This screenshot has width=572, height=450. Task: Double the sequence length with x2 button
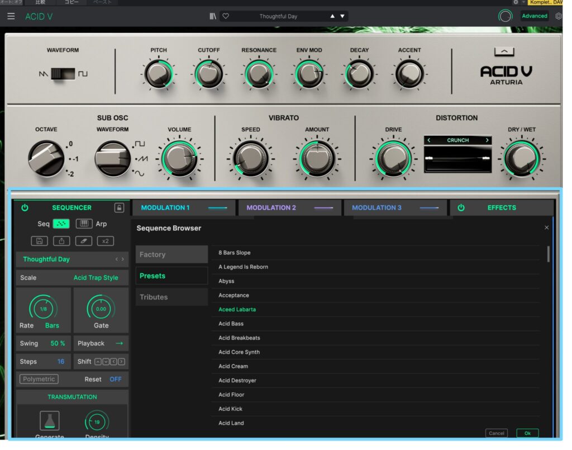(x=105, y=241)
